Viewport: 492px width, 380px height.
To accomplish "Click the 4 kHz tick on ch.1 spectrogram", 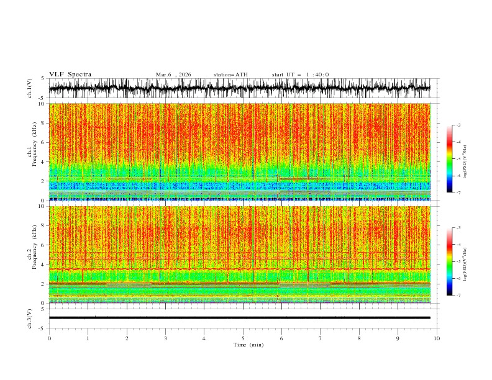I will pos(43,162).
